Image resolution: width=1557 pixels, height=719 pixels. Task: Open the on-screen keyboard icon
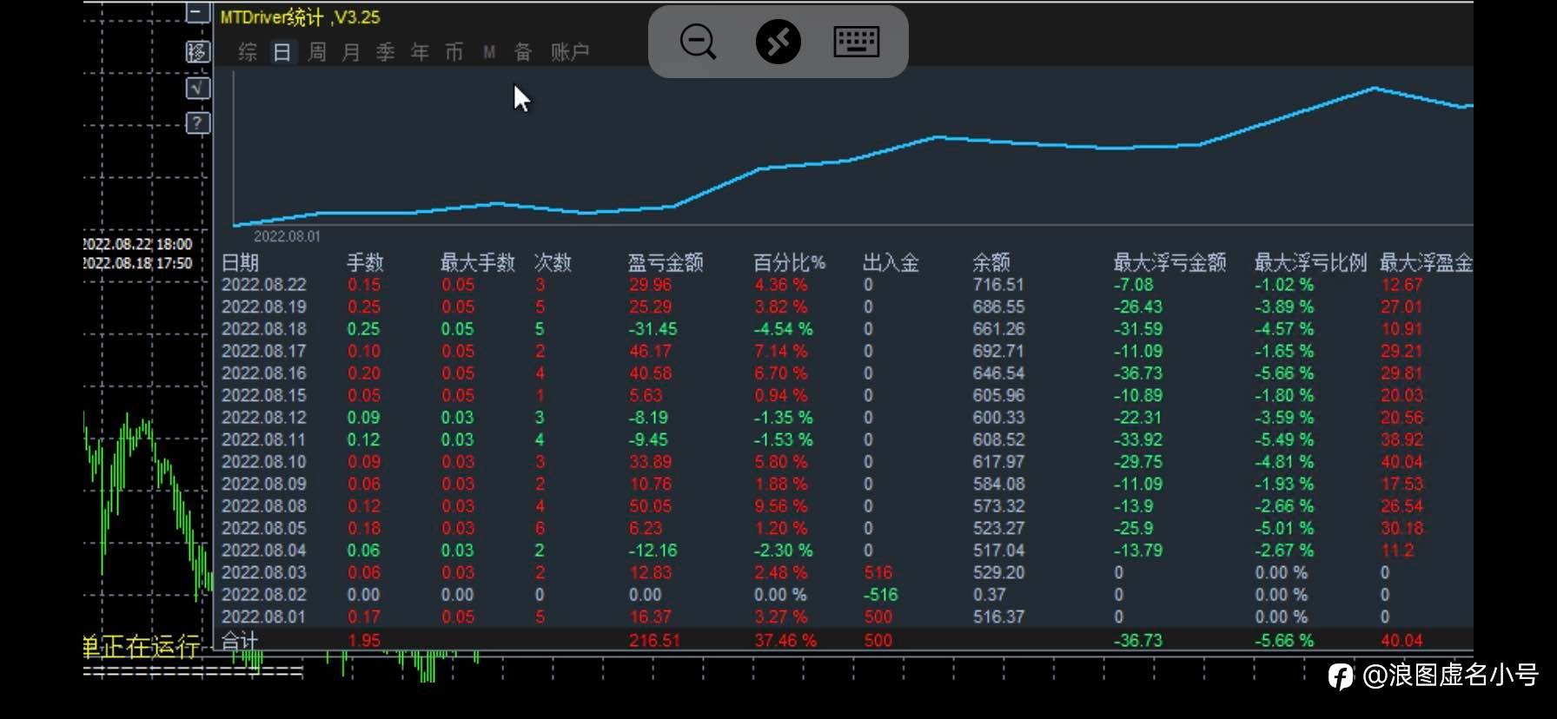(857, 42)
